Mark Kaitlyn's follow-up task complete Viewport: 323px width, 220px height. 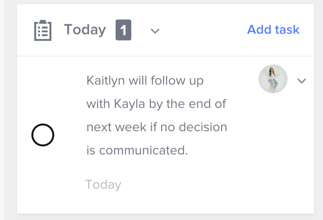[43, 136]
